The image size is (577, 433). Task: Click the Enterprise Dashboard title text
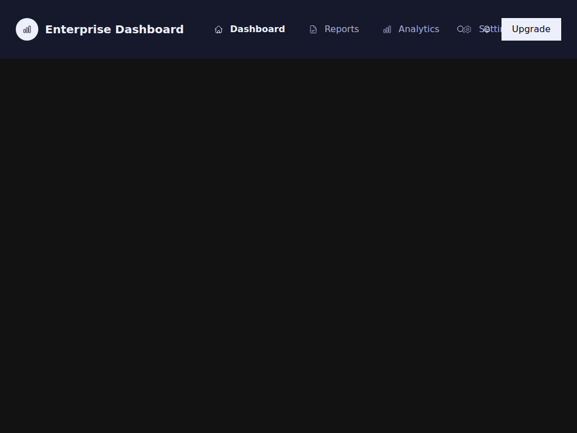[114, 29]
